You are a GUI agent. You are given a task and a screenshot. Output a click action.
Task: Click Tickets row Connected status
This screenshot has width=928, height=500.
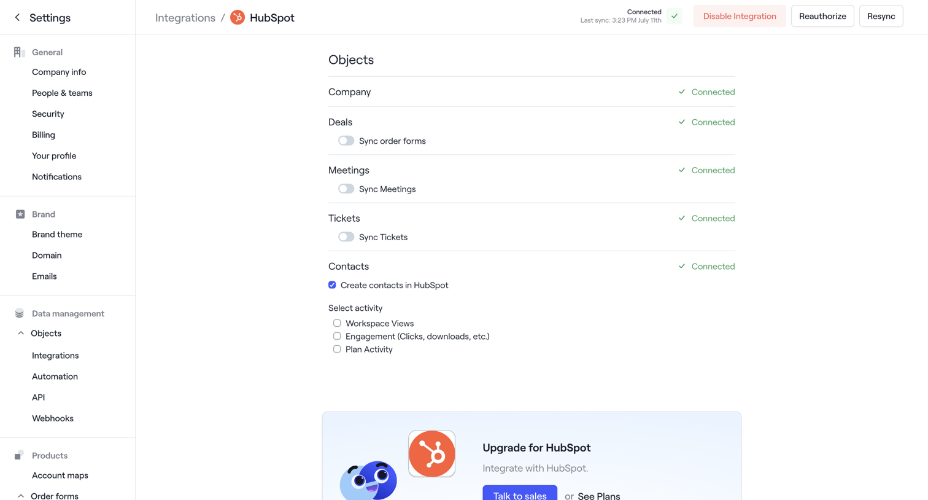click(x=706, y=218)
